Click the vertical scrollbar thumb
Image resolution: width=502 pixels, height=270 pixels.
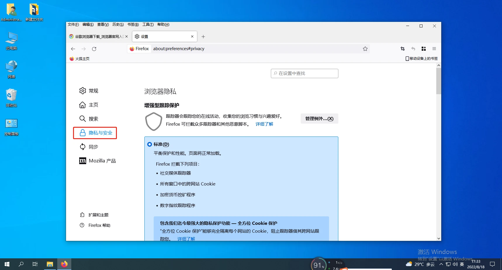(439, 81)
